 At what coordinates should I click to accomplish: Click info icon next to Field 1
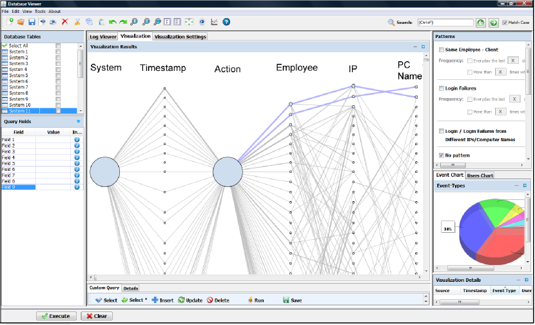77,140
